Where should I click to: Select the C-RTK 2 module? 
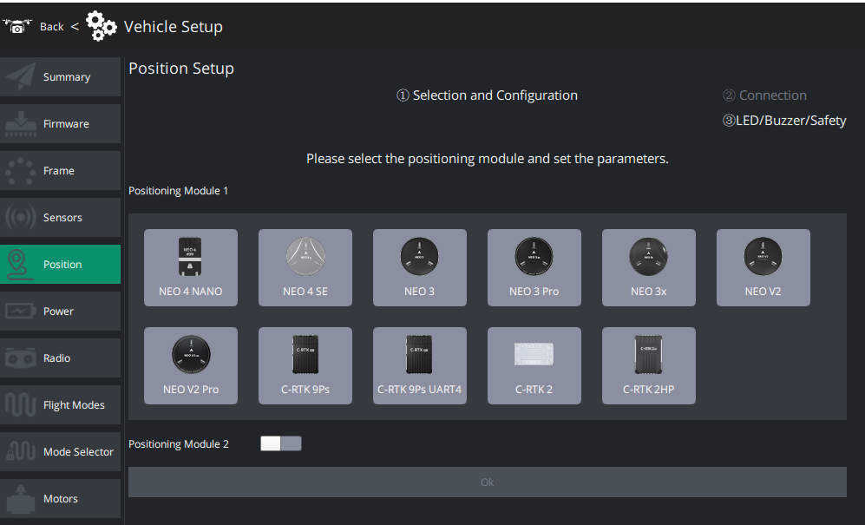pos(534,365)
